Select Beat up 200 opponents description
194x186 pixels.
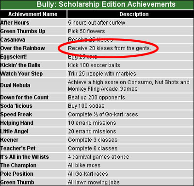97,98
